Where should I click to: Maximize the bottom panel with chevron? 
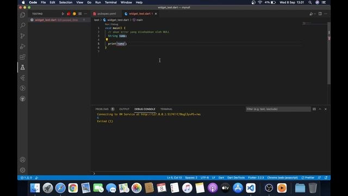(320, 109)
